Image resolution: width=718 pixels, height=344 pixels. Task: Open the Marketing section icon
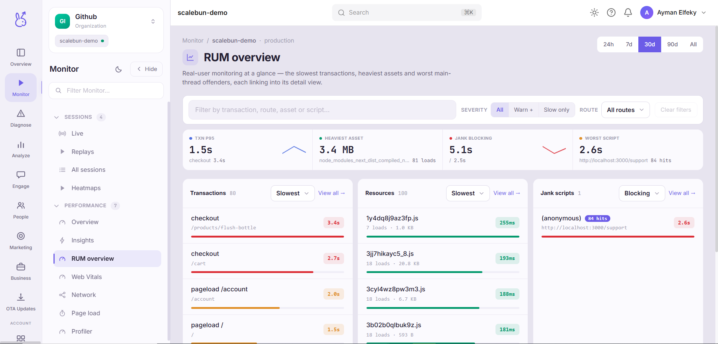pos(21,241)
